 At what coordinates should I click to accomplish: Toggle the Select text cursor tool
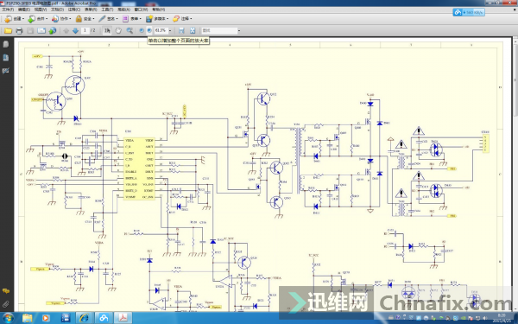(107, 31)
